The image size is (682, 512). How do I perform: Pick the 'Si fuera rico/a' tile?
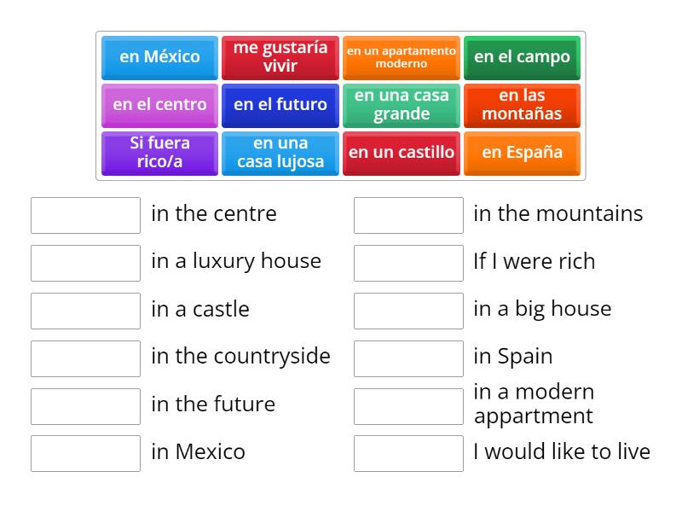(x=159, y=153)
